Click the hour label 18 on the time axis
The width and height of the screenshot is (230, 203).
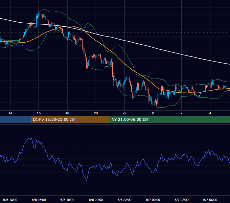(67, 113)
